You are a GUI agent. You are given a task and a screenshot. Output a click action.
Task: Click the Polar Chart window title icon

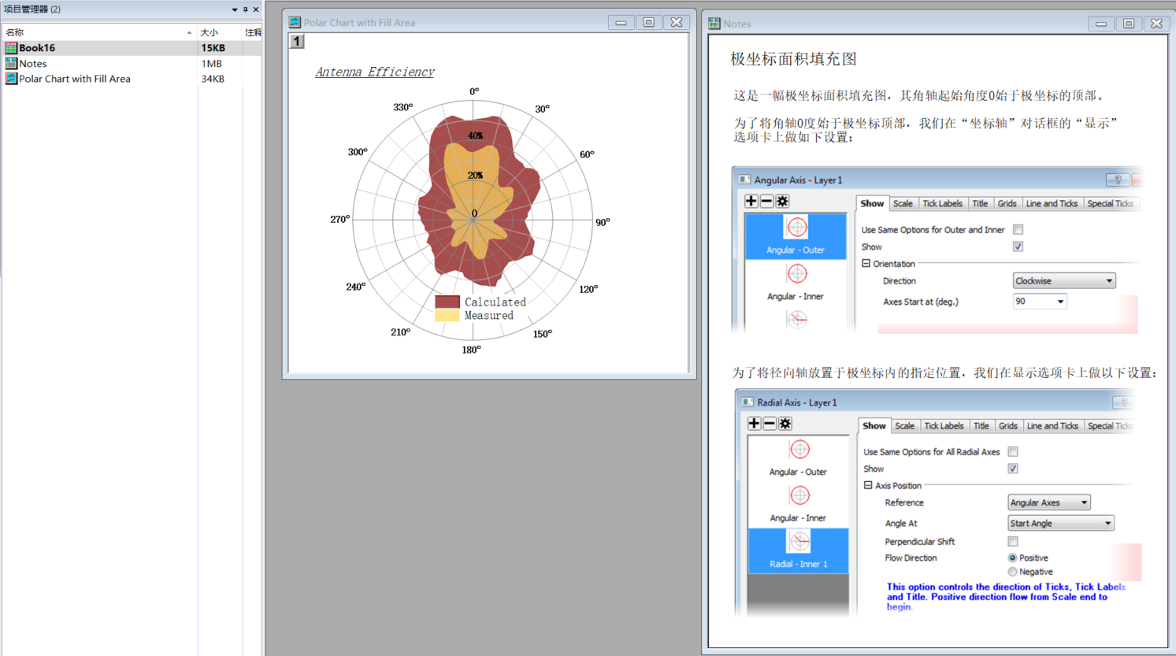coord(295,22)
